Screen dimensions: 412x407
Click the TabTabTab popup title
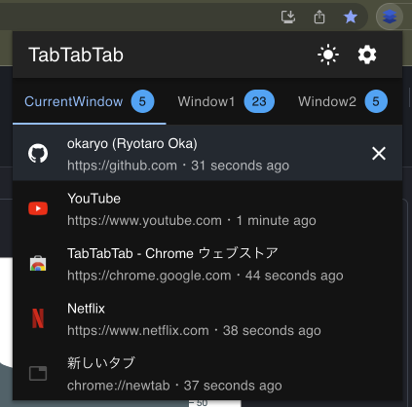(x=76, y=55)
